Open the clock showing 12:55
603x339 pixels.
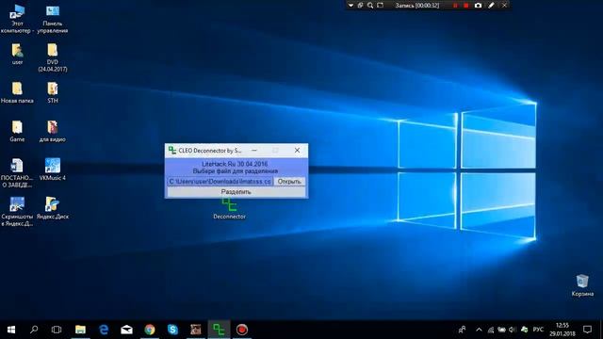(x=562, y=330)
